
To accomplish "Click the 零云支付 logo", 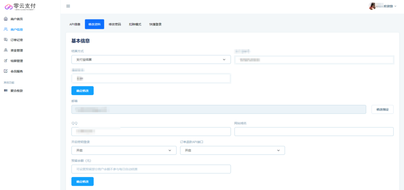I will [x=20, y=6].
